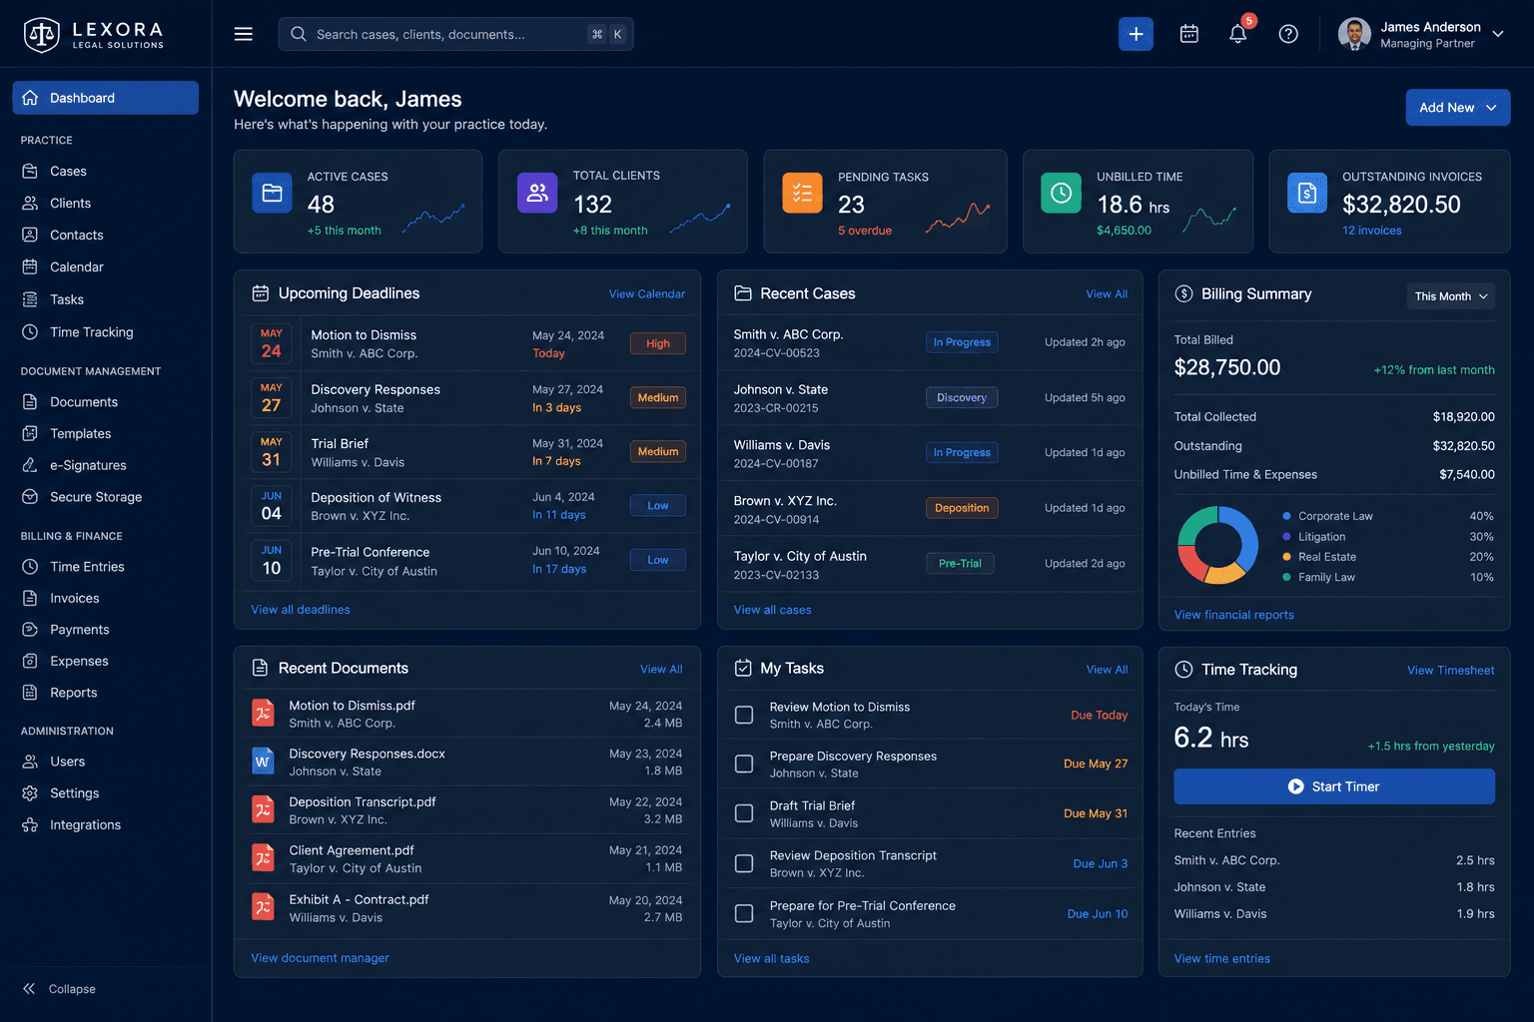
Task: Click the Motion to Dismiss.pdf file icon
Action: pyautogui.click(x=263, y=713)
